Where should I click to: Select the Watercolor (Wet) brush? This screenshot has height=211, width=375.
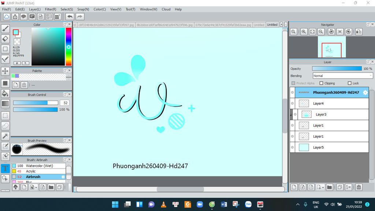point(38,166)
